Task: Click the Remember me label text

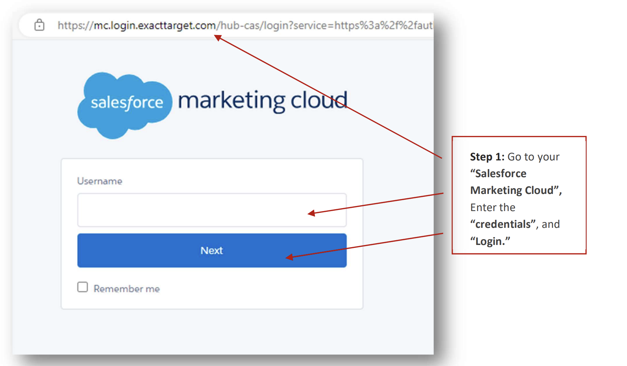Action: 126,289
